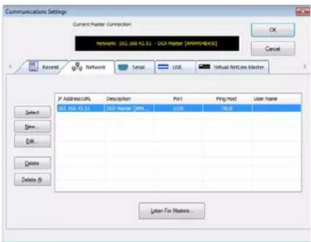Click the OK button

pyautogui.click(x=273, y=30)
